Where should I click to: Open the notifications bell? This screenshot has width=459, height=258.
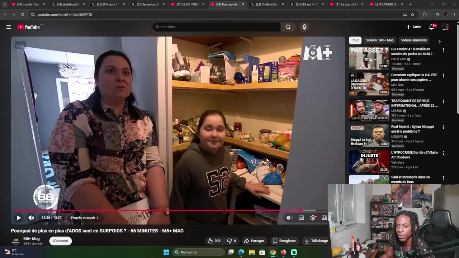pos(432,27)
